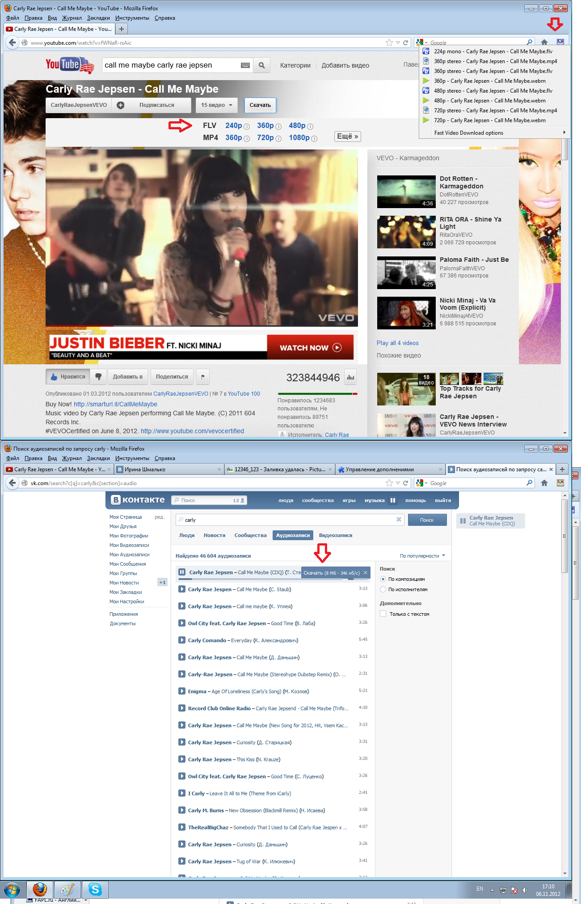
Task: Click the WATCH NOW ad button
Action: [310, 348]
